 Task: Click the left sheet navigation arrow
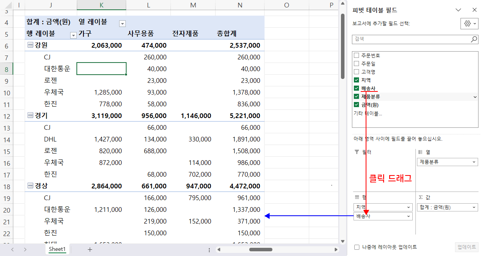point(12,249)
